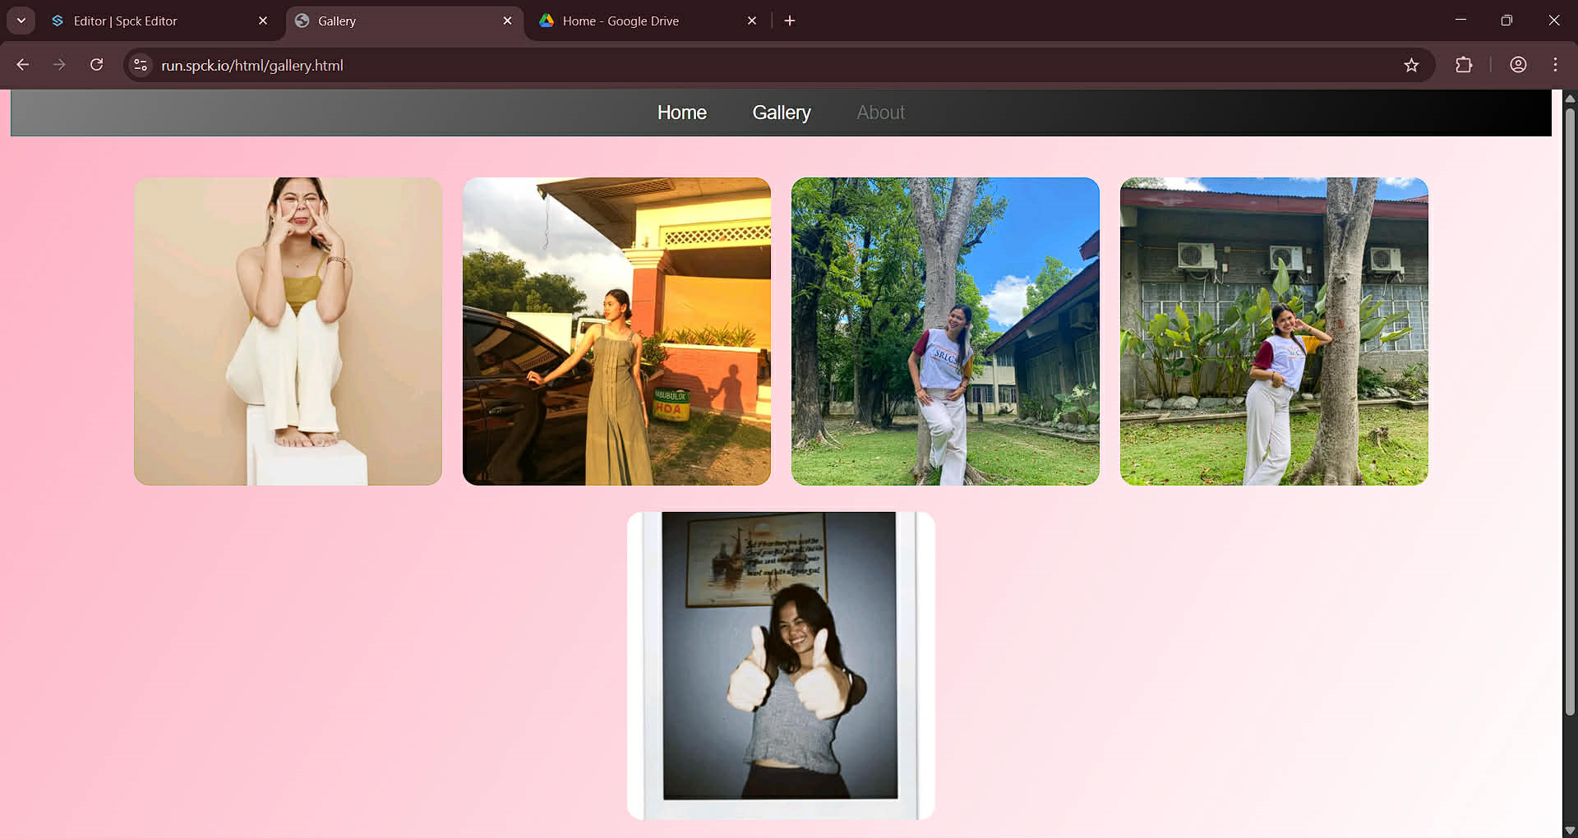
Task: Click the forward navigation arrow
Action: pyautogui.click(x=59, y=65)
